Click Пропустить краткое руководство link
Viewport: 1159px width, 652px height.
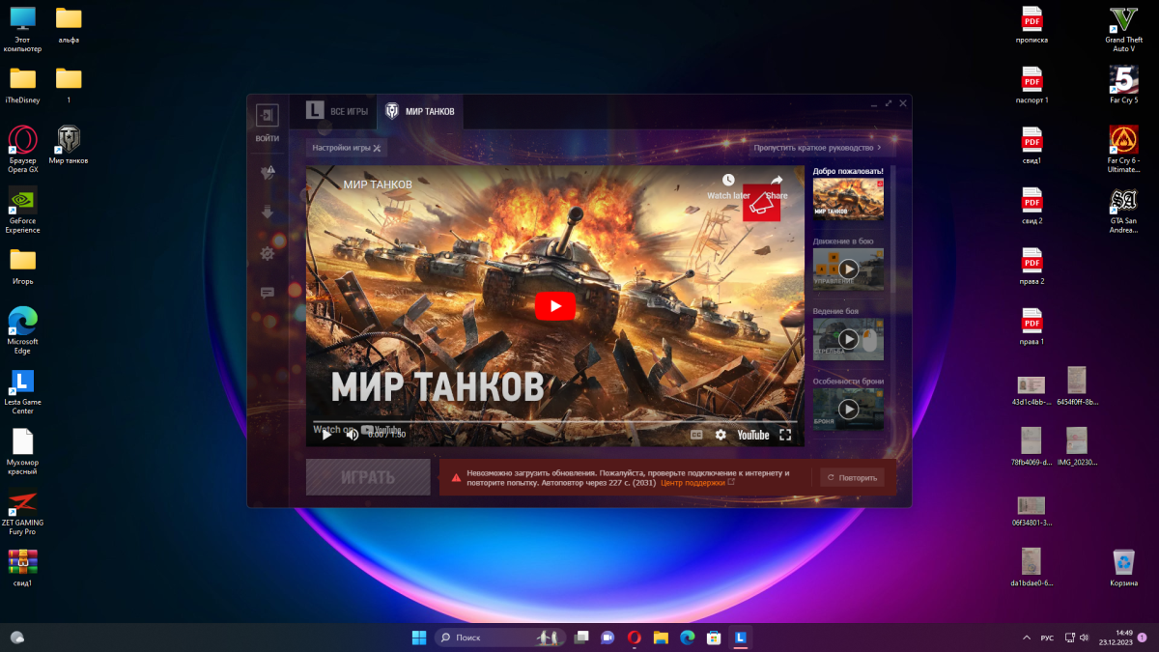(x=818, y=148)
